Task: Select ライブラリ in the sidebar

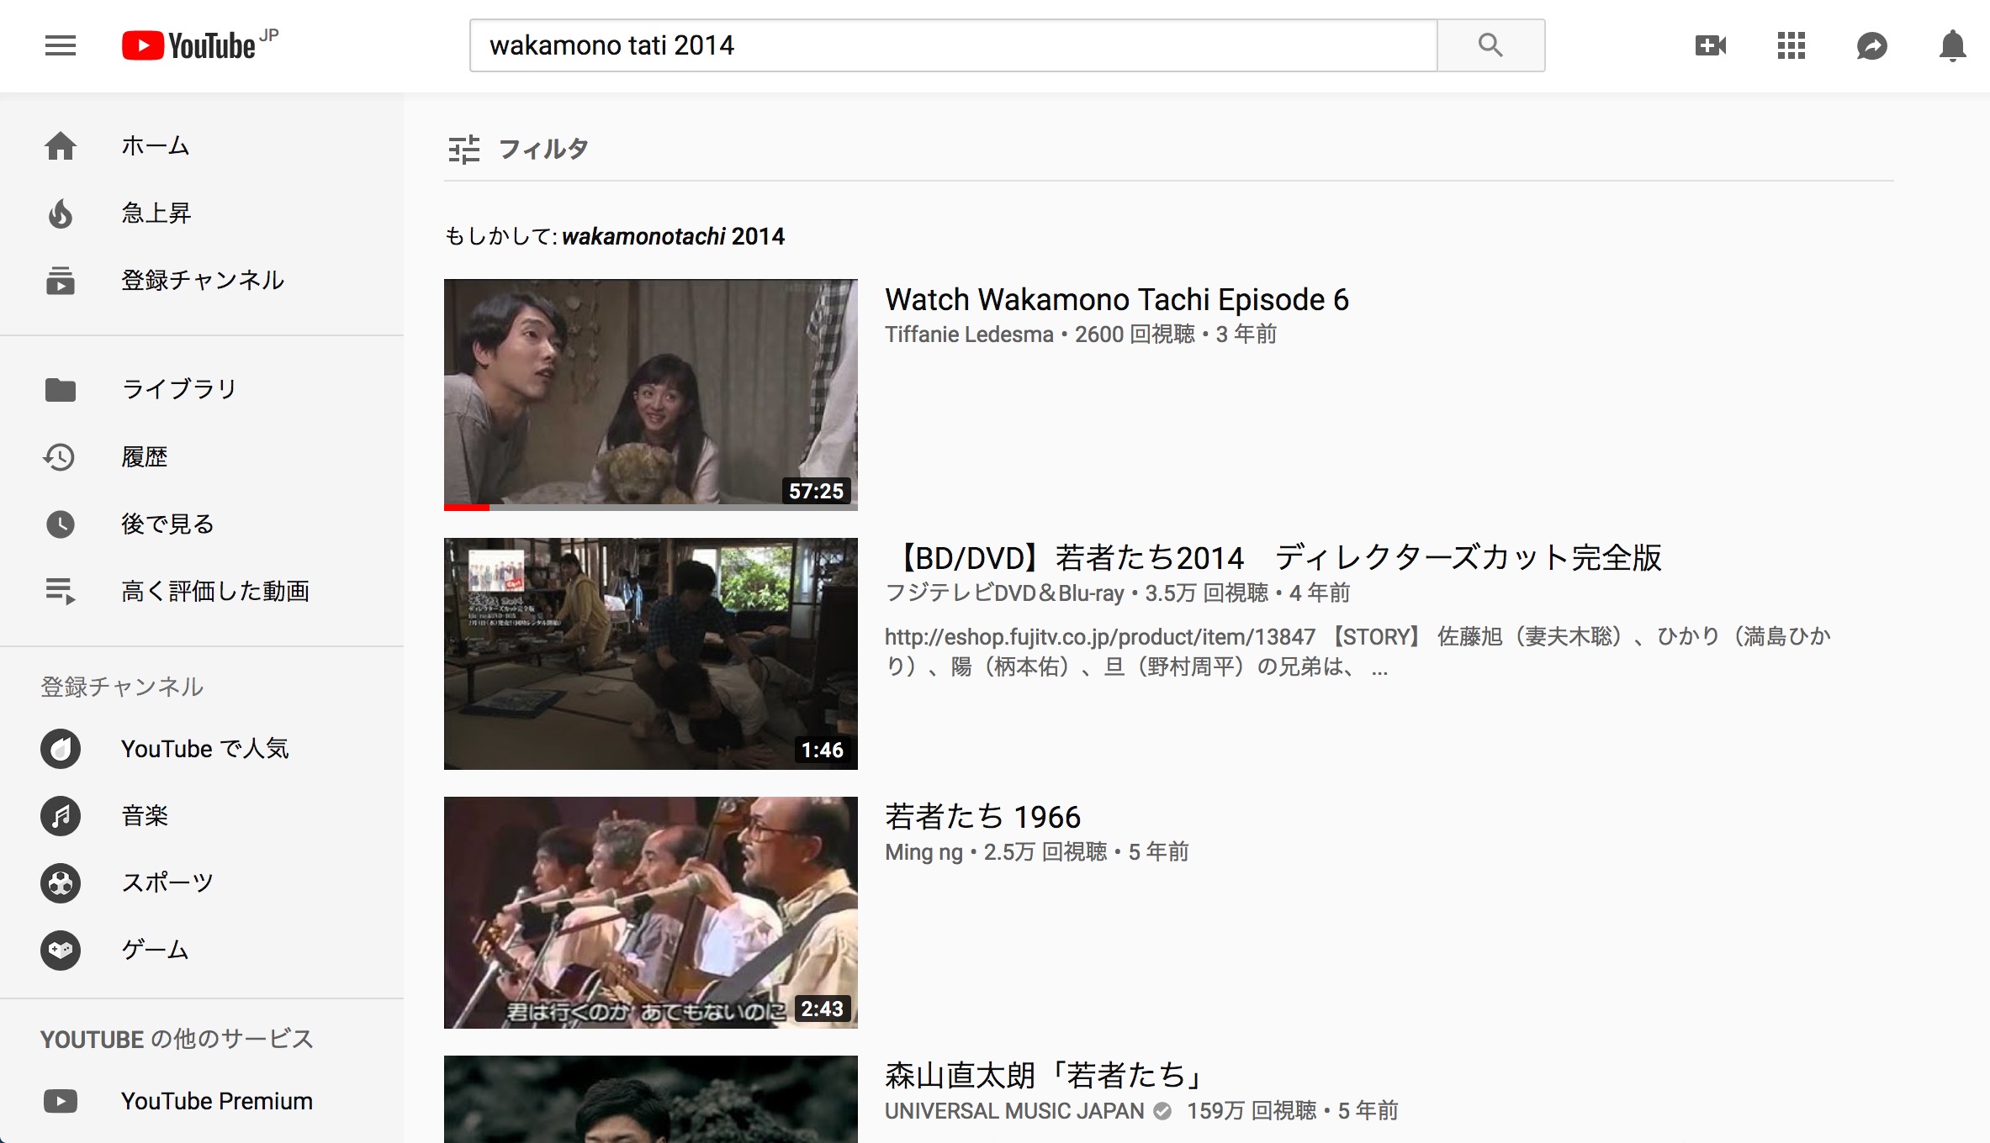Action: (179, 390)
